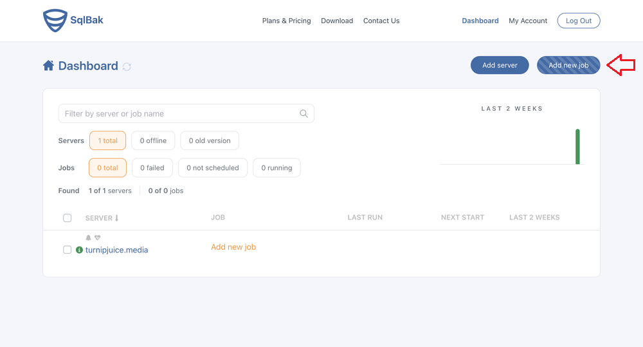Image resolution: width=643 pixels, height=347 pixels.
Task: Click the Dashboard home icon
Action: pos(48,65)
